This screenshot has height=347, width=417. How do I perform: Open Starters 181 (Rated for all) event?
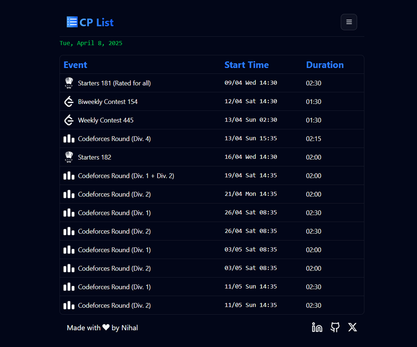click(114, 83)
